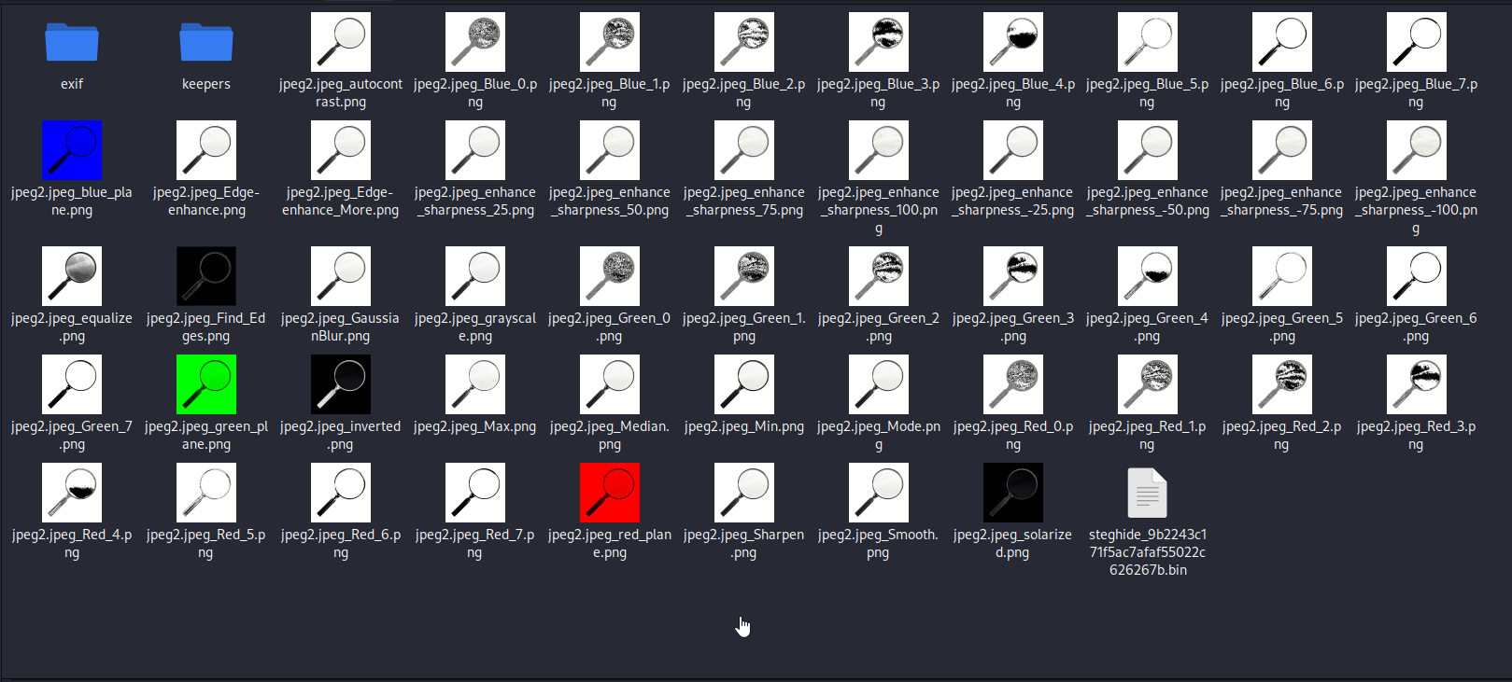Select jpeg2.jpeg_enhance_sharpness_-25.png file

point(1013,150)
